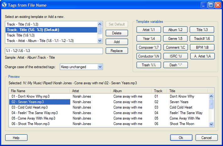Screen dimensions: 223x146
Task: Click the Seven Years title cell
Action: [179, 102]
